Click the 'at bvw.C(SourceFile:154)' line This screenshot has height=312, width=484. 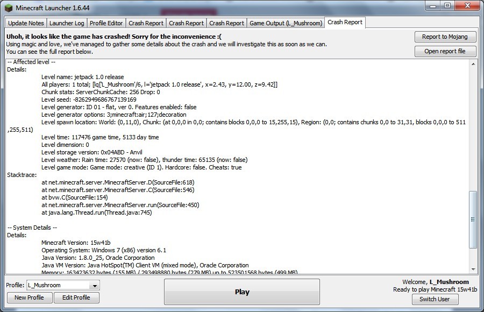point(74,197)
